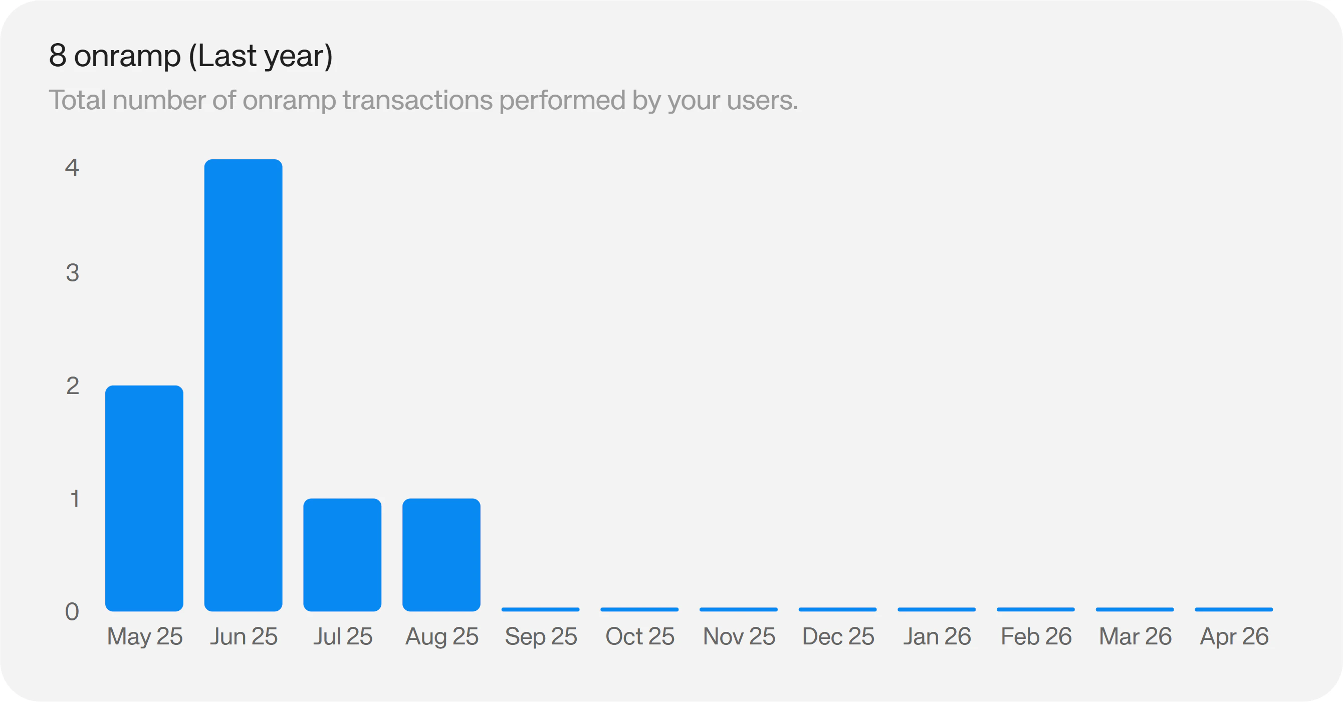Click the Jan 26 zero bar
Viewport: 1343px width, 702px height.
937,609
